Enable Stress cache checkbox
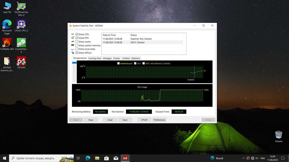The height and width of the screenshot is (162, 289). [77, 42]
